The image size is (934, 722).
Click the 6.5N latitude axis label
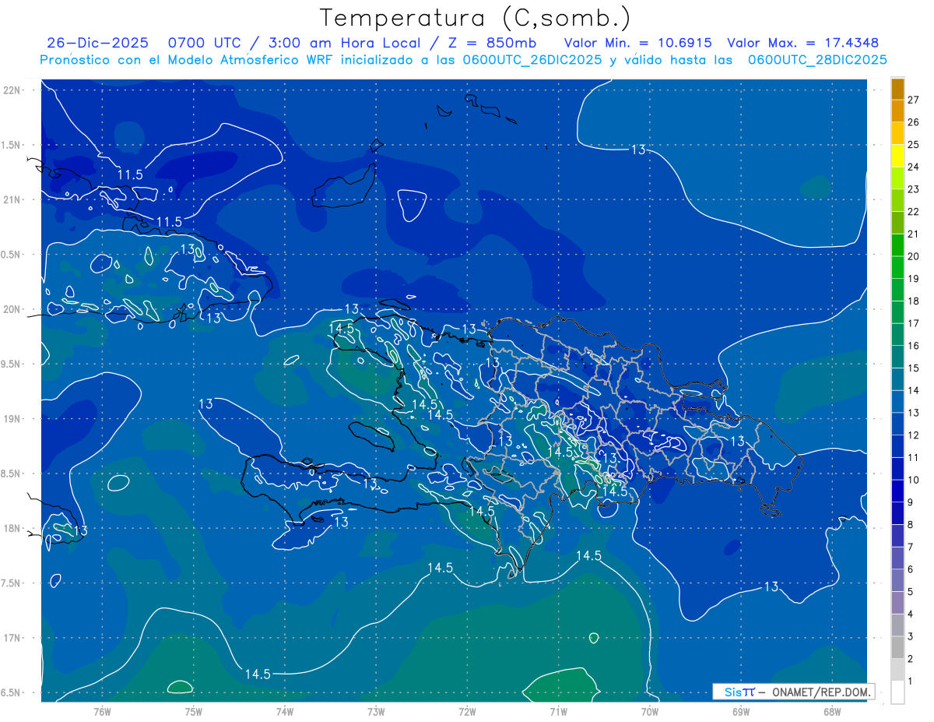click(x=12, y=692)
